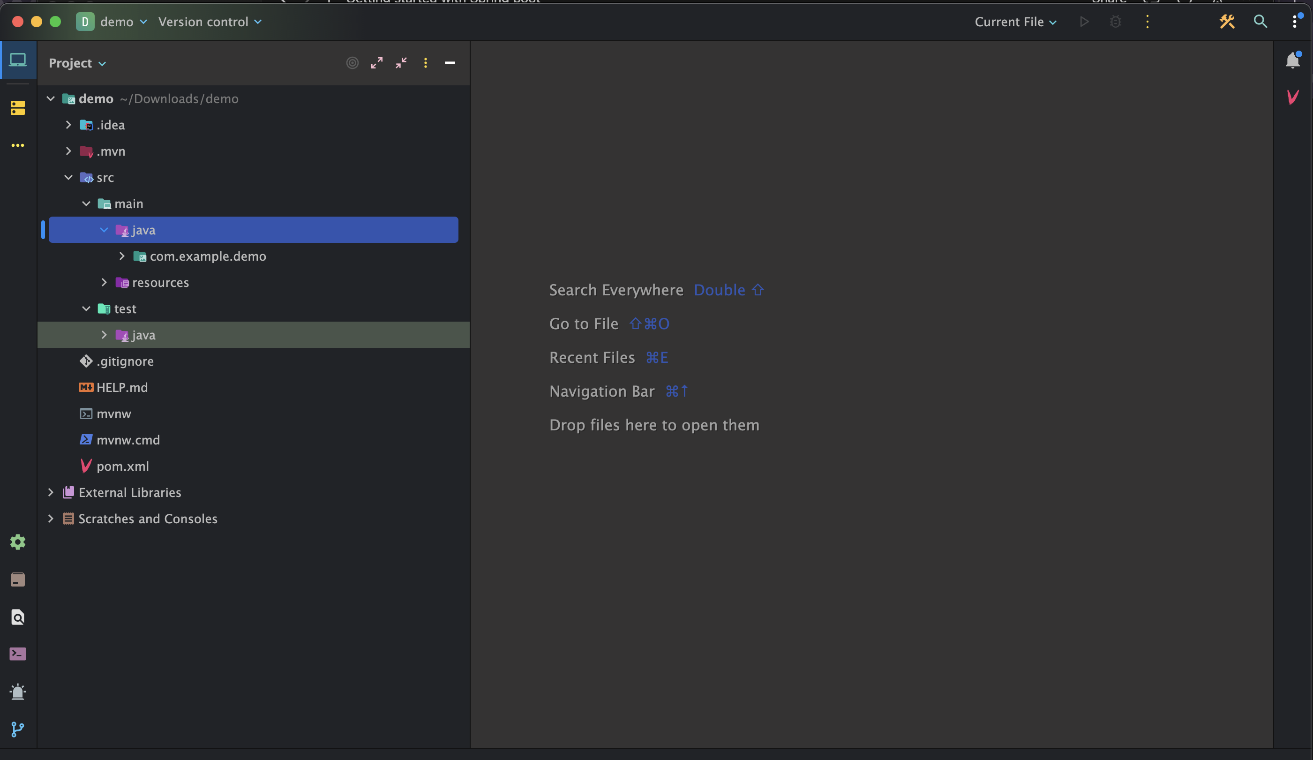Viewport: 1313px width, 760px height.
Task: Toggle the Project tool window sidebar icon
Action: coord(17,60)
